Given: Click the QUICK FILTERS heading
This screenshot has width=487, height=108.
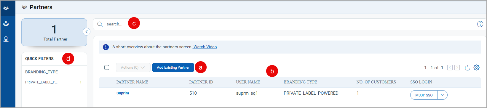Looking at the screenshot, I should pos(39,59).
